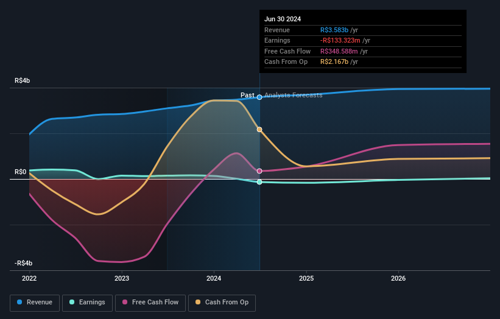The image size is (500, 319).
Task: Select the Free Cash Flow data point marker
Action: tap(259, 171)
